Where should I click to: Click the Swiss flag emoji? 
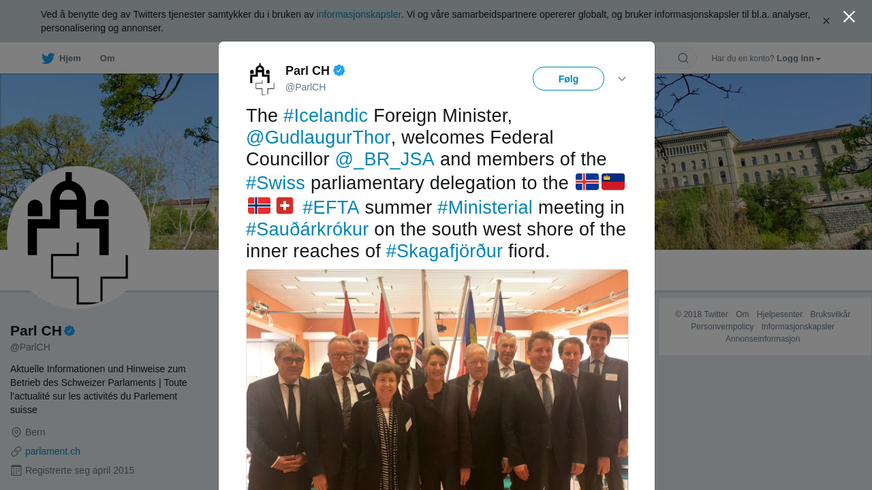pyautogui.click(x=285, y=206)
